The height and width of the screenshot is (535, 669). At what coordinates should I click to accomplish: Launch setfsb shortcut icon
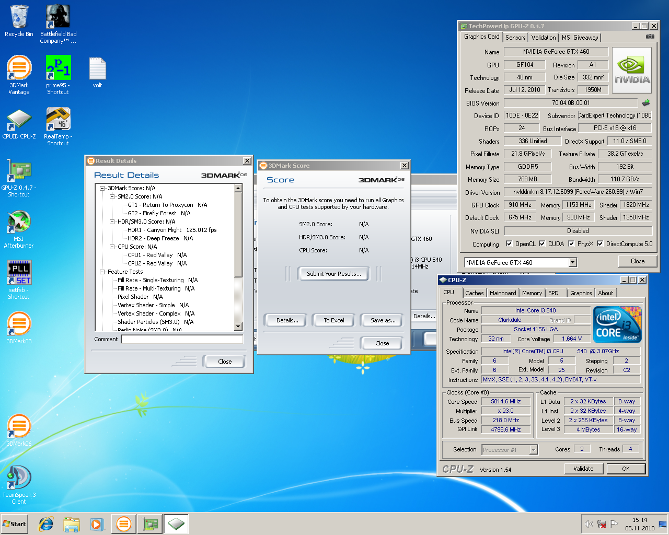[x=19, y=280]
